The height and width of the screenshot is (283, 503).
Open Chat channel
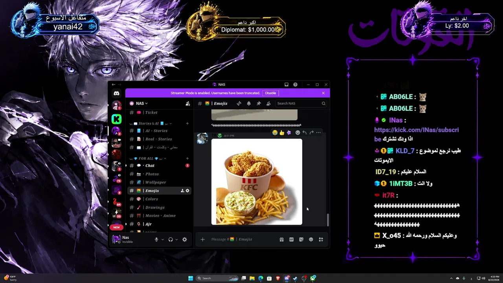pyautogui.click(x=160, y=165)
